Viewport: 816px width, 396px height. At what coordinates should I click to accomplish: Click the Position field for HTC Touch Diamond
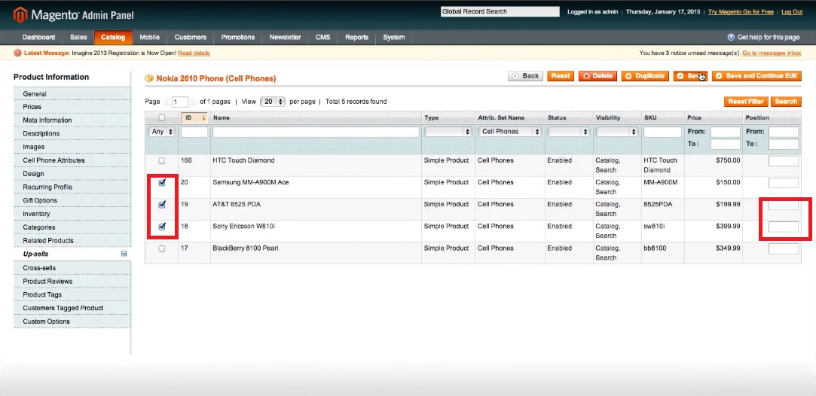click(x=783, y=161)
